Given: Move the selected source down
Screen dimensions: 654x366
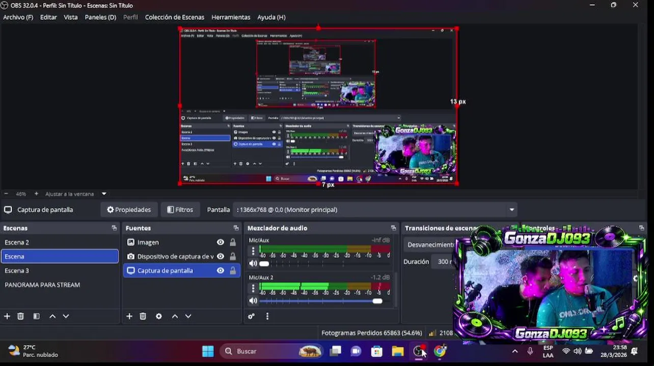Looking at the screenshot, I should point(188,316).
